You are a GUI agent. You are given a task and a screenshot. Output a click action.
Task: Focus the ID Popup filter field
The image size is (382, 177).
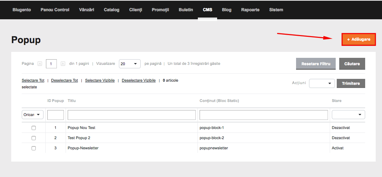[x=55, y=115]
